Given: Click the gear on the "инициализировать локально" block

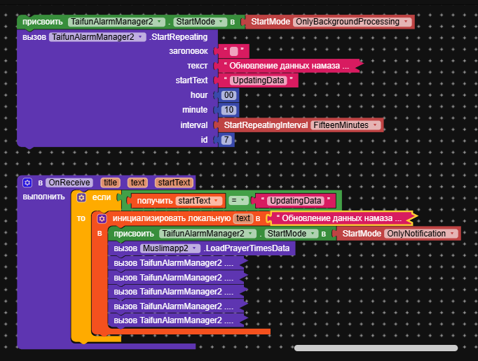Looking at the screenshot, I should coord(102,218).
